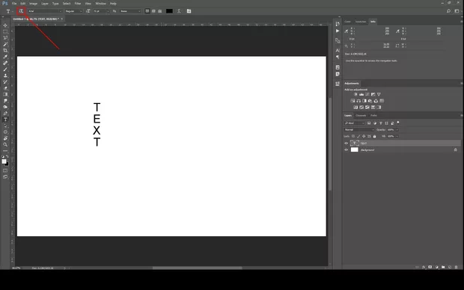Toggle the text orientation button
Screen dimensions: 464x290
[x=21, y=11]
